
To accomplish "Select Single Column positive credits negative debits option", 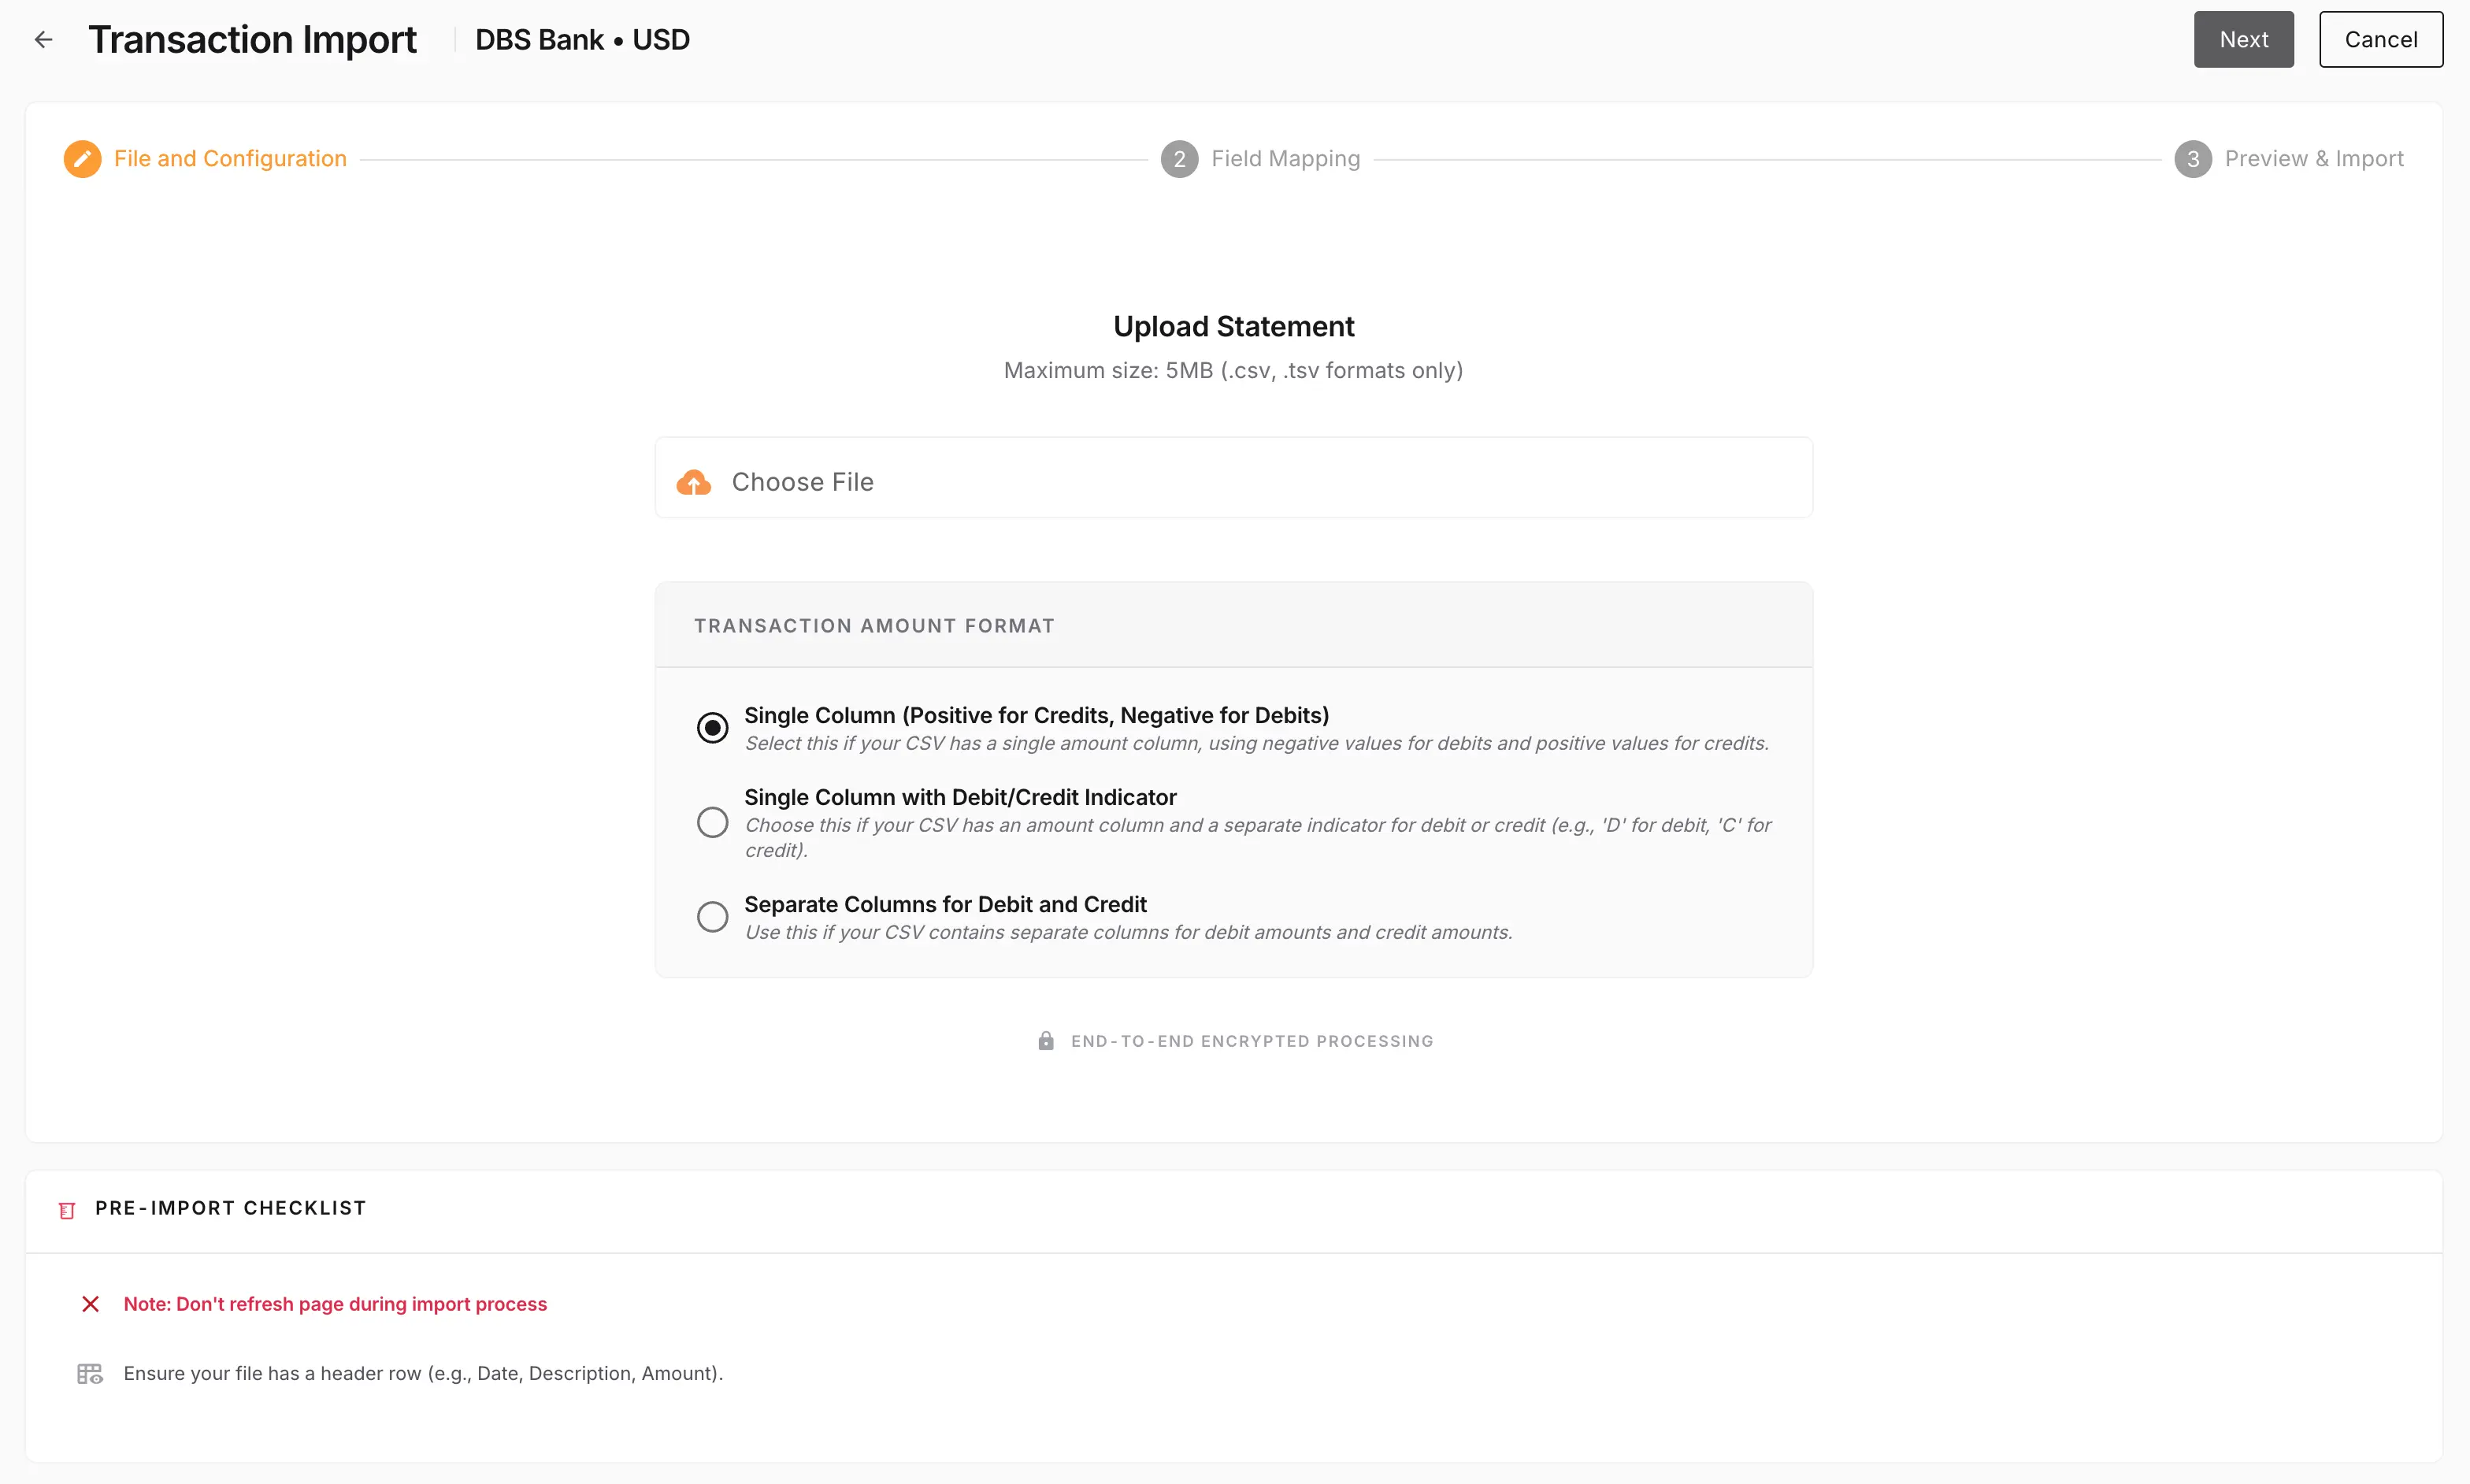I will click(x=712, y=726).
